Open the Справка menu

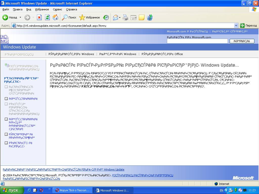click(72, 9)
